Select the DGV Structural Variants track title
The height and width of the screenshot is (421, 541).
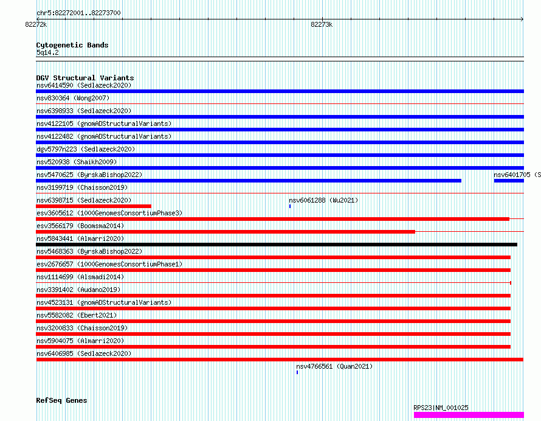[x=85, y=78]
